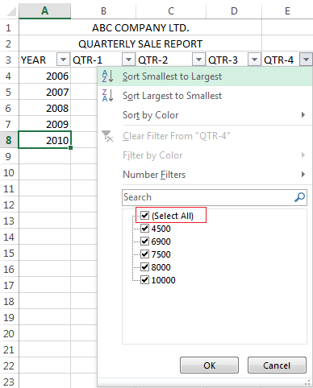Select column E header

point(287,11)
